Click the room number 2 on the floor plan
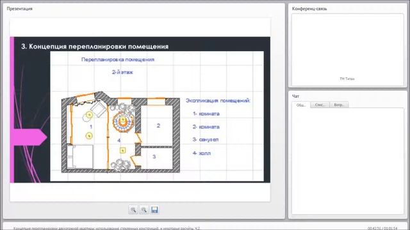 [x=158, y=126]
